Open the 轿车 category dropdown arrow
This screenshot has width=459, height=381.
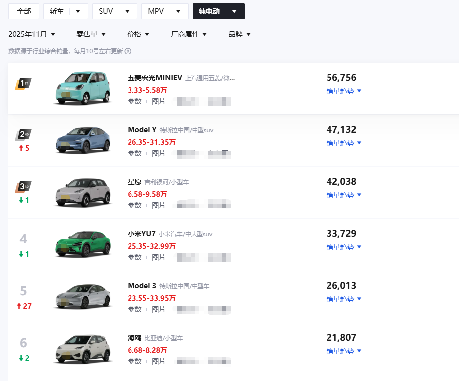point(78,11)
